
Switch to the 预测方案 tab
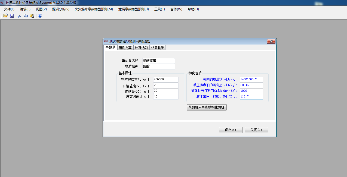(125, 48)
